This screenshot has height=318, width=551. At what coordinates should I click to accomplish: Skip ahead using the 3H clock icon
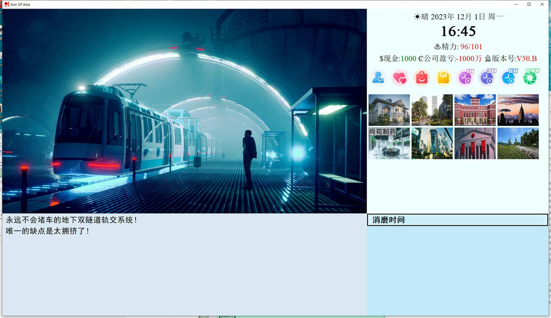pyautogui.click(x=487, y=78)
